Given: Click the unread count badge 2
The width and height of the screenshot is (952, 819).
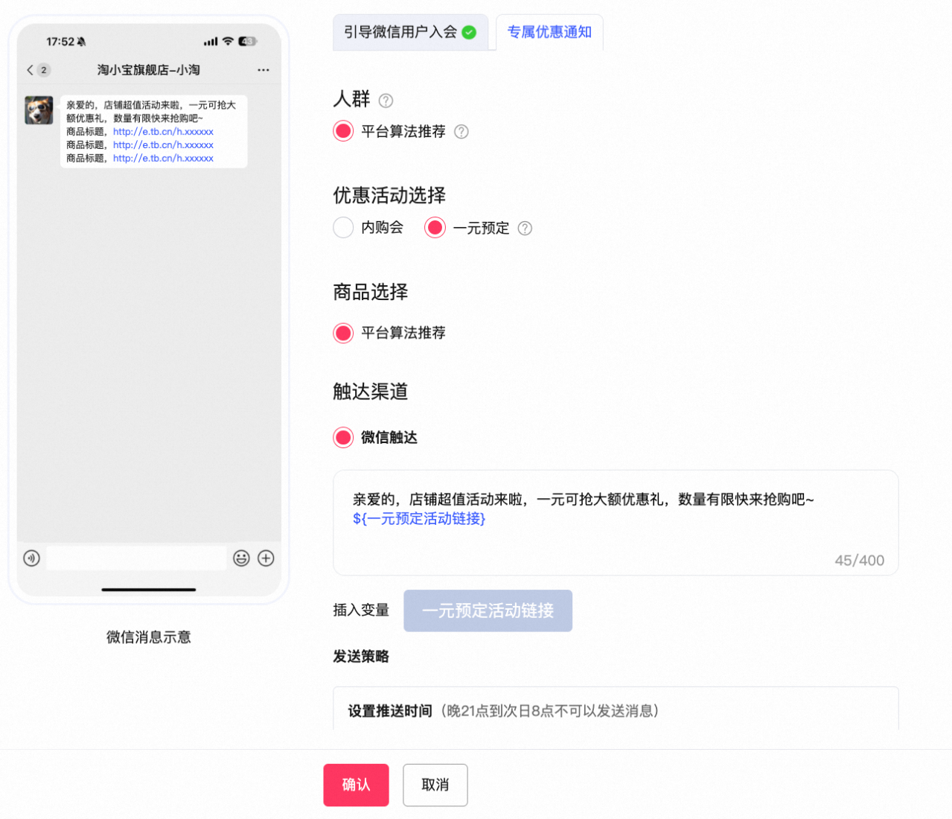Looking at the screenshot, I should coord(44,70).
